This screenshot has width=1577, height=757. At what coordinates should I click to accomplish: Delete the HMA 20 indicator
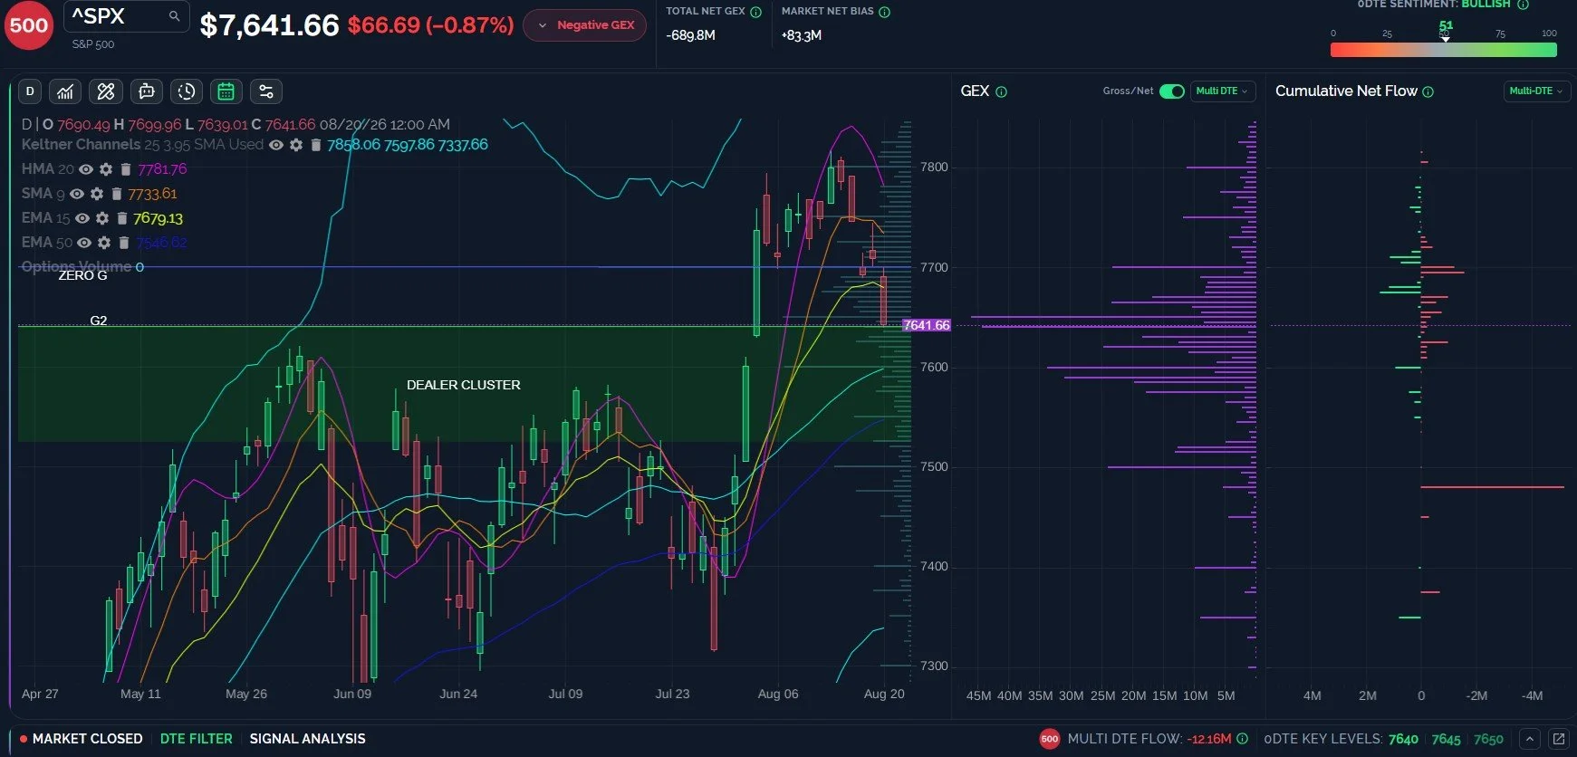(126, 169)
